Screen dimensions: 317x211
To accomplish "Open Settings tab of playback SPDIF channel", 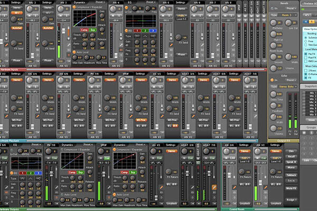I will click(141, 74).
